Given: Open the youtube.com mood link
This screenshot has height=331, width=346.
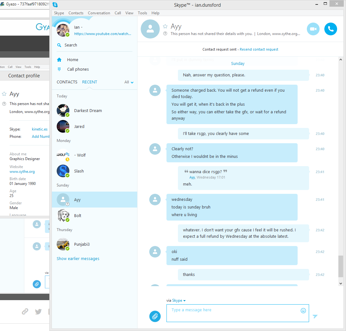Looking at the screenshot, I should point(102,34).
